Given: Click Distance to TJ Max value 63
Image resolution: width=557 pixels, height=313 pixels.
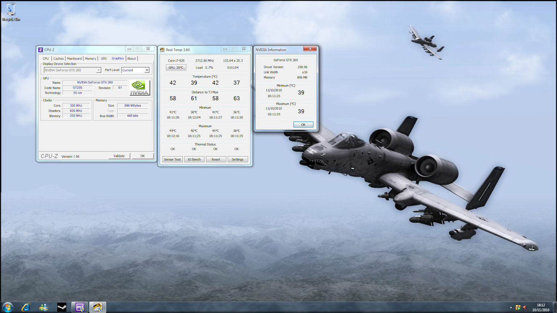Looking at the screenshot, I should tap(236, 98).
